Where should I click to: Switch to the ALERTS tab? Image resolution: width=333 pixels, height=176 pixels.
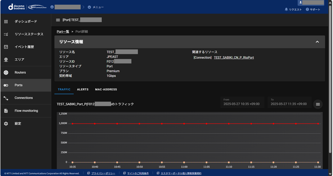coord(83,89)
